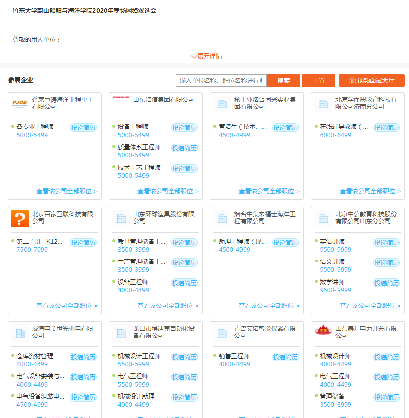Viewport: 409px width, 418px height.
Task: Open 电气工程师 job under 龙口市埃迪克
Action: coord(133,376)
